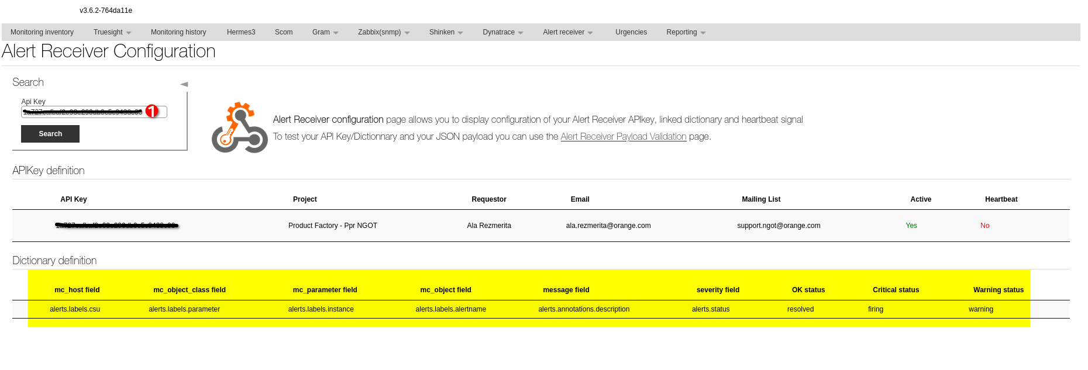Click the Active Yes value
Viewport: 1088px width, 370px height.
(x=911, y=226)
